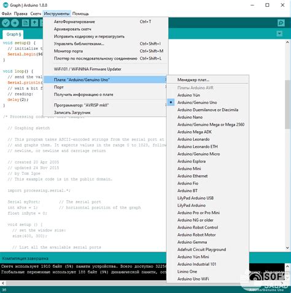
Task: Open the tab dropdown arrow at right
Action: [279, 34]
